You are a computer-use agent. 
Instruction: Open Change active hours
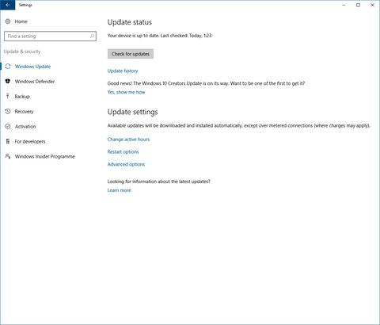point(128,140)
